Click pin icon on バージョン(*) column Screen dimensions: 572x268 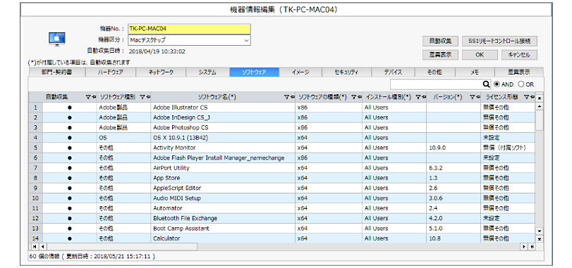477,97
